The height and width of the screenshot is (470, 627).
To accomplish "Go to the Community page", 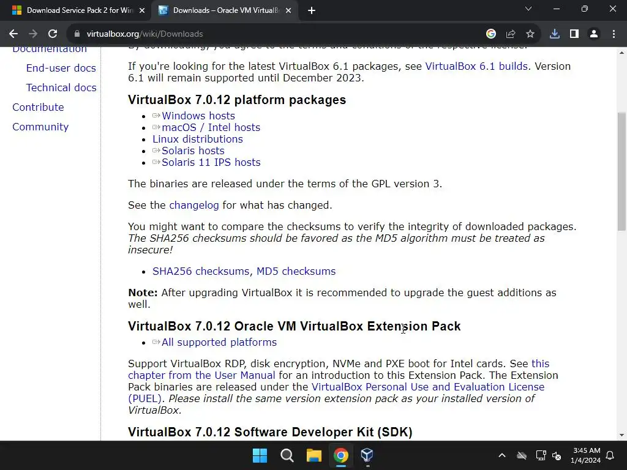I will pos(40,127).
